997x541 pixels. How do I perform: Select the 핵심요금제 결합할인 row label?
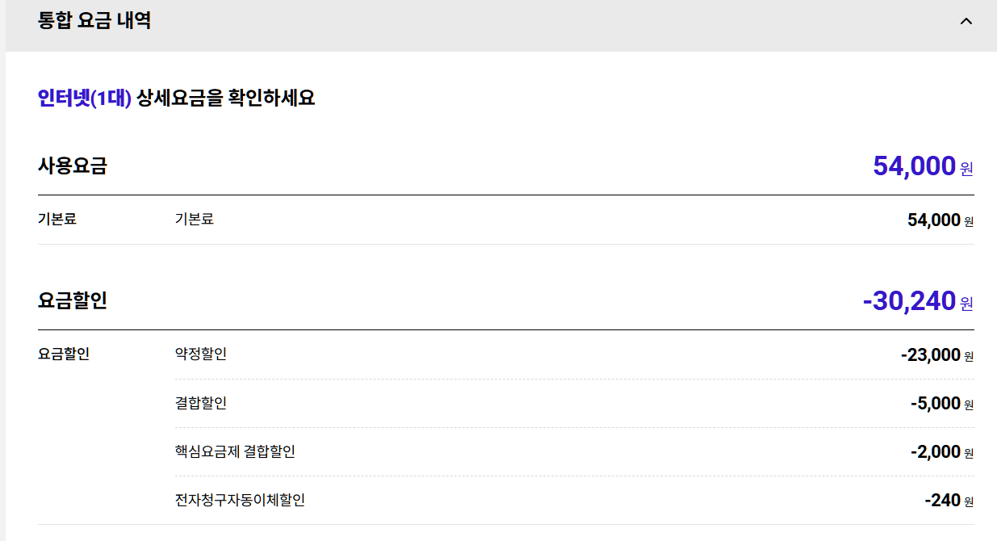235,451
